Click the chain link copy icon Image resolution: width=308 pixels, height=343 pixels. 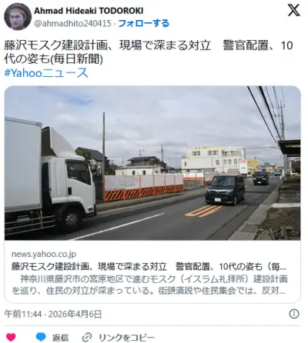pyautogui.click(x=88, y=338)
